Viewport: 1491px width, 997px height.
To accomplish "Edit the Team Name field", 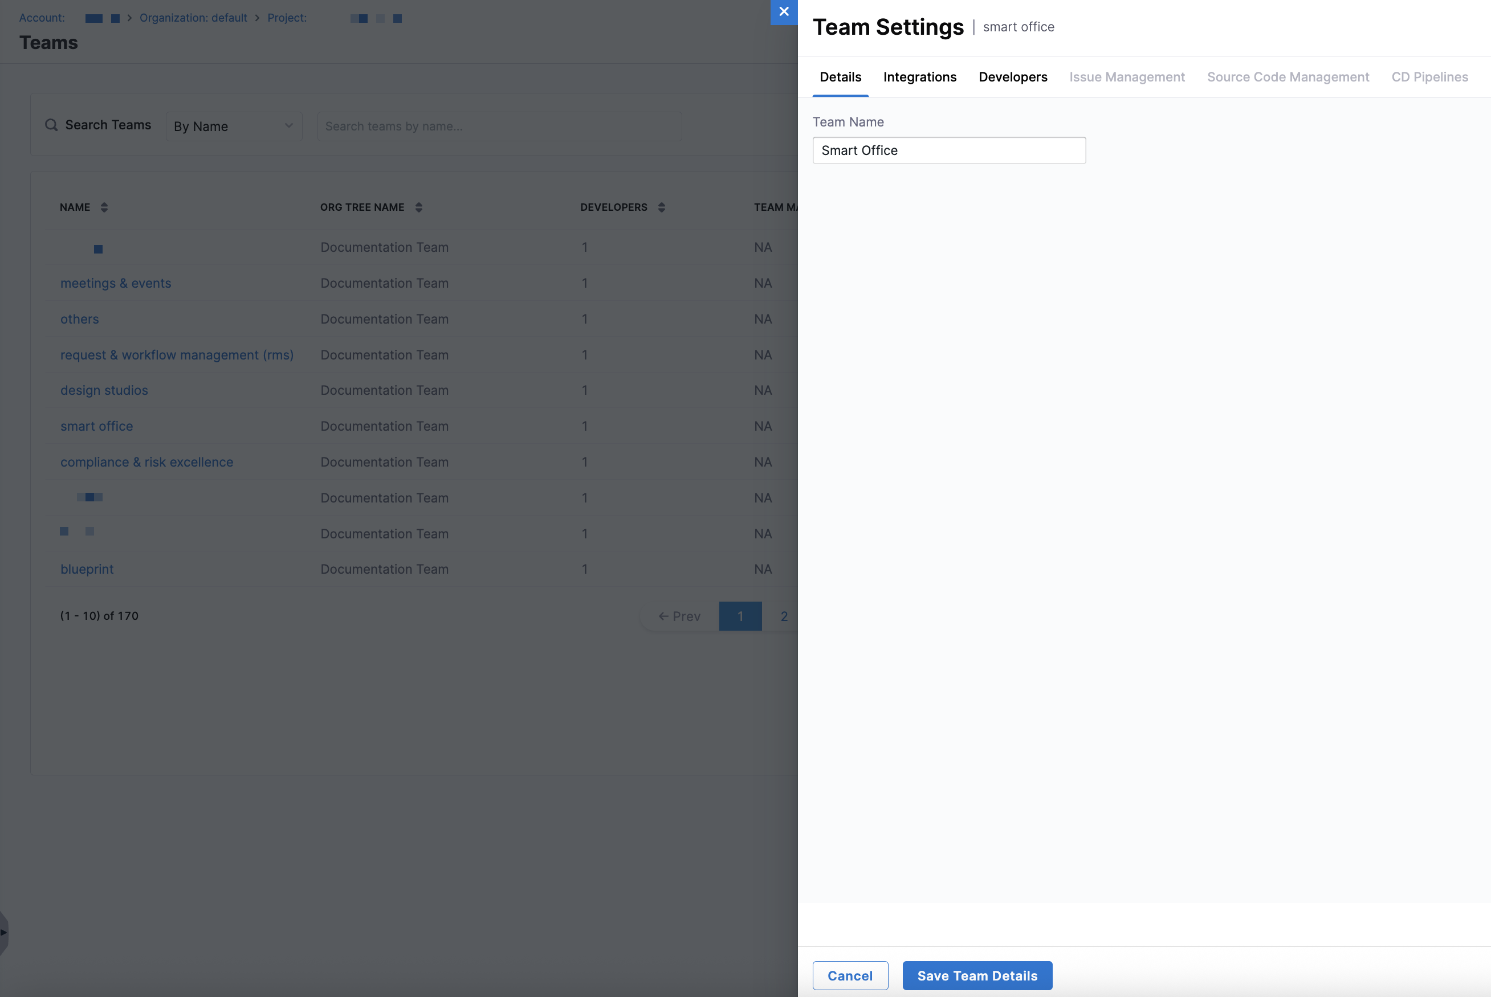I will click(948, 151).
